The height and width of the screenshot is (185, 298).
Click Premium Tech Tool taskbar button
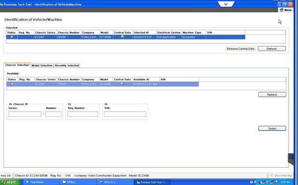click(x=152, y=182)
